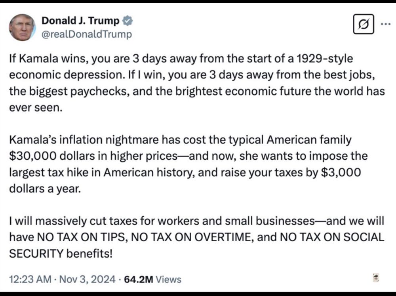Click the '1929-style' phrase in the post

click(x=325, y=59)
